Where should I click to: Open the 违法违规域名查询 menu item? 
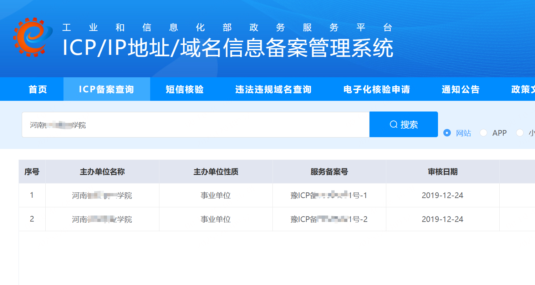273,89
